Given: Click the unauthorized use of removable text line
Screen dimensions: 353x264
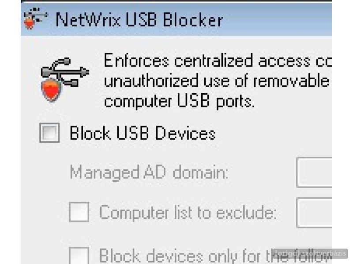Looking at the screenshot, I should [217, 81].
